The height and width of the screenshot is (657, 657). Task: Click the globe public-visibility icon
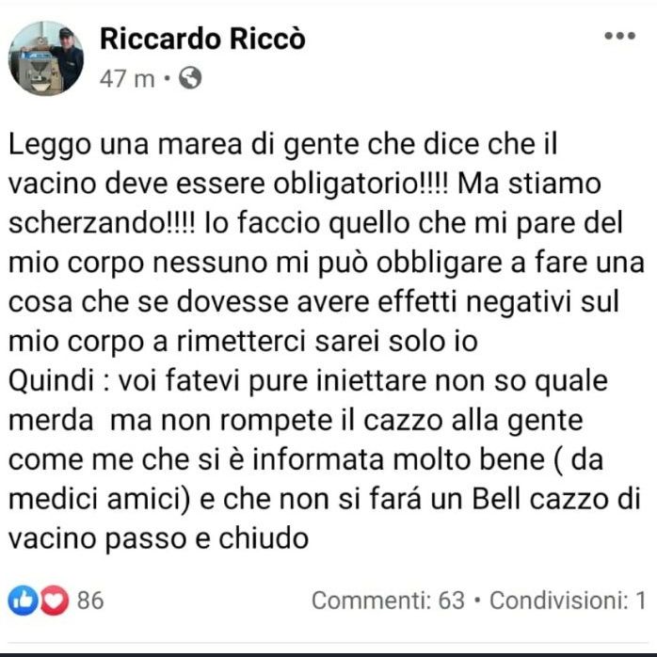pyautogui.click(x=190, y=78)
